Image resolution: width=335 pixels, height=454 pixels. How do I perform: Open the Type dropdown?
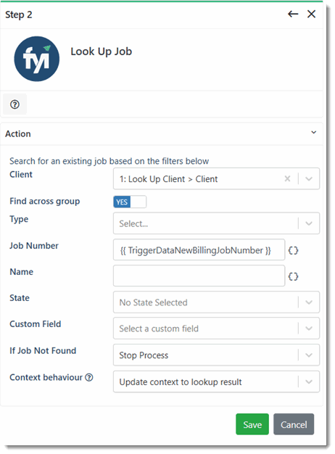click(x=216, y=223)
